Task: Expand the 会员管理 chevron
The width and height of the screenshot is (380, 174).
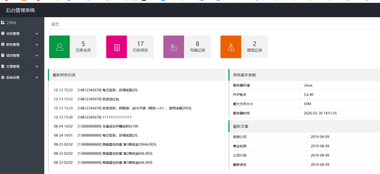Action: [x=37, y=33]
